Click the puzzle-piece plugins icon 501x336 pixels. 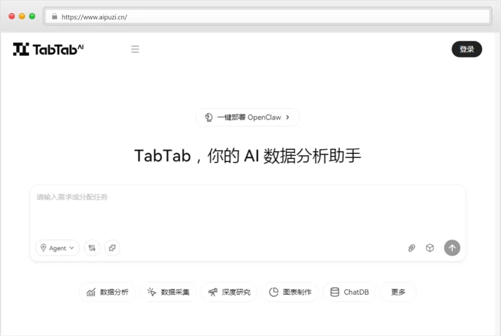click(x=112, y=248)
